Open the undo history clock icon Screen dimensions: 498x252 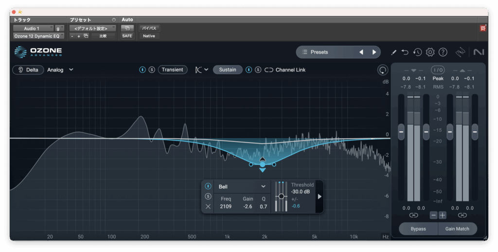click(x=417, y=52)
